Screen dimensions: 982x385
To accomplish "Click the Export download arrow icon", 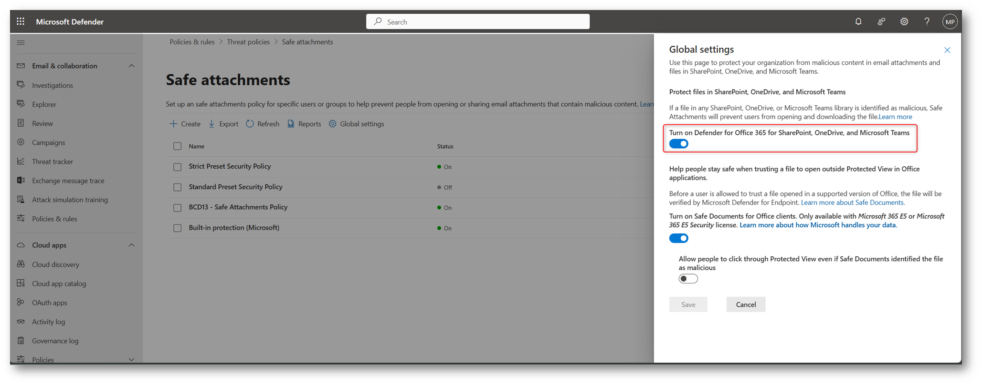I will 211,124.
